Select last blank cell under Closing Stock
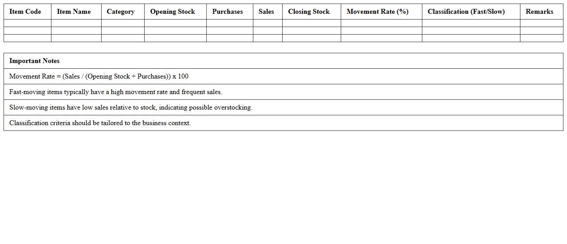The height and width of the screenshot is (244, 567). pyautogui.click(x=311, y=38)
